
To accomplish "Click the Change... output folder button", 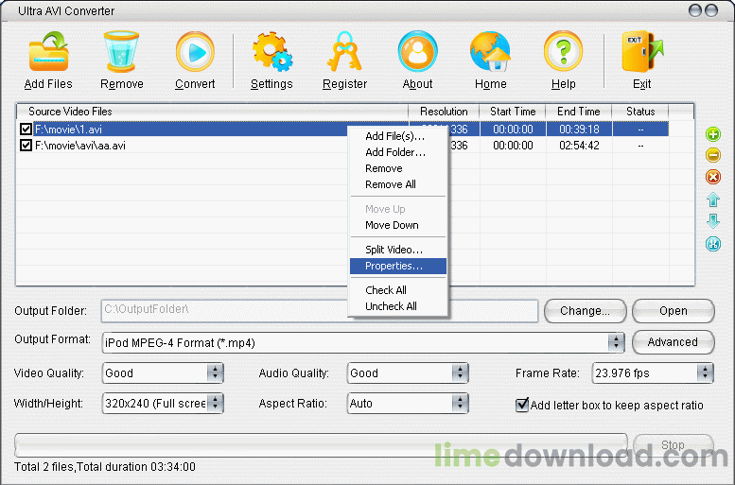I will click(584, 311).
